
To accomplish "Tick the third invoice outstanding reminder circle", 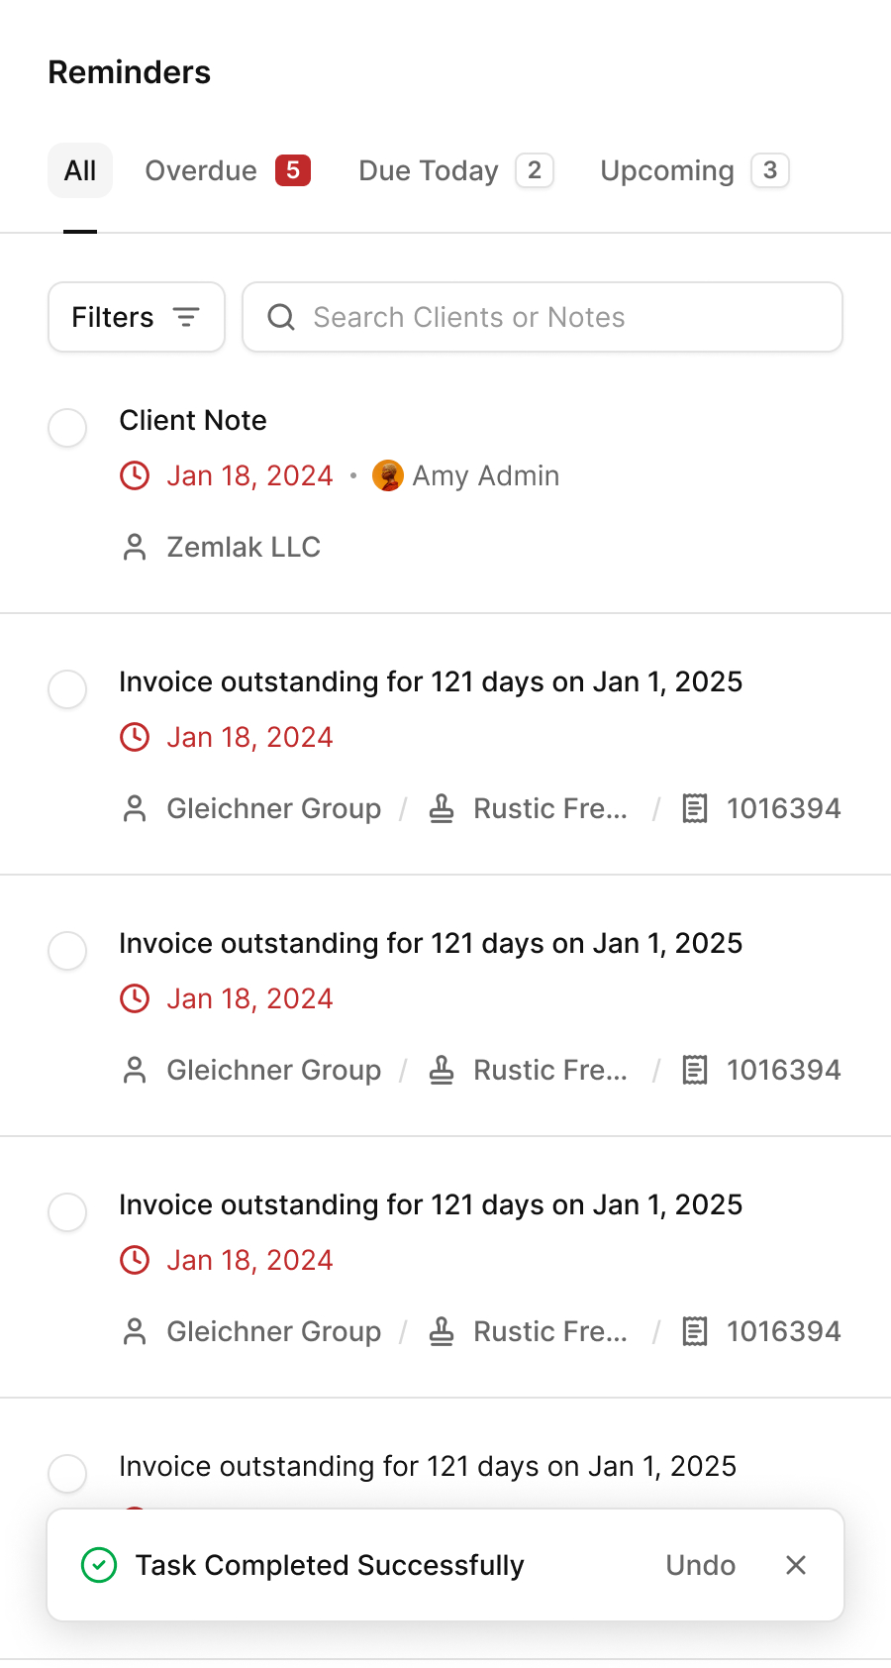I will coord(67,1212).
